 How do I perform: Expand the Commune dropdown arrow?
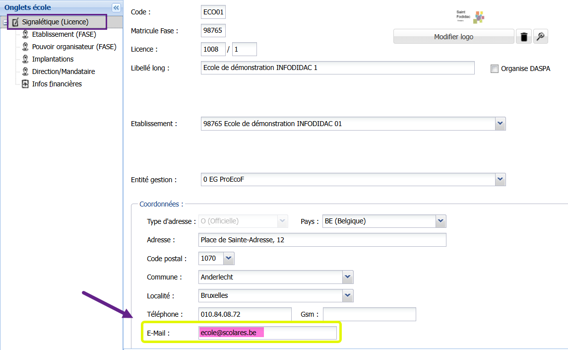348,277
